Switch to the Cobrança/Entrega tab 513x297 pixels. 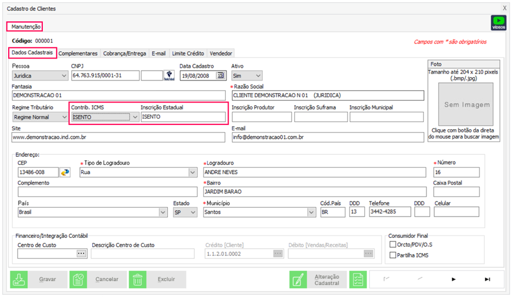124,53
